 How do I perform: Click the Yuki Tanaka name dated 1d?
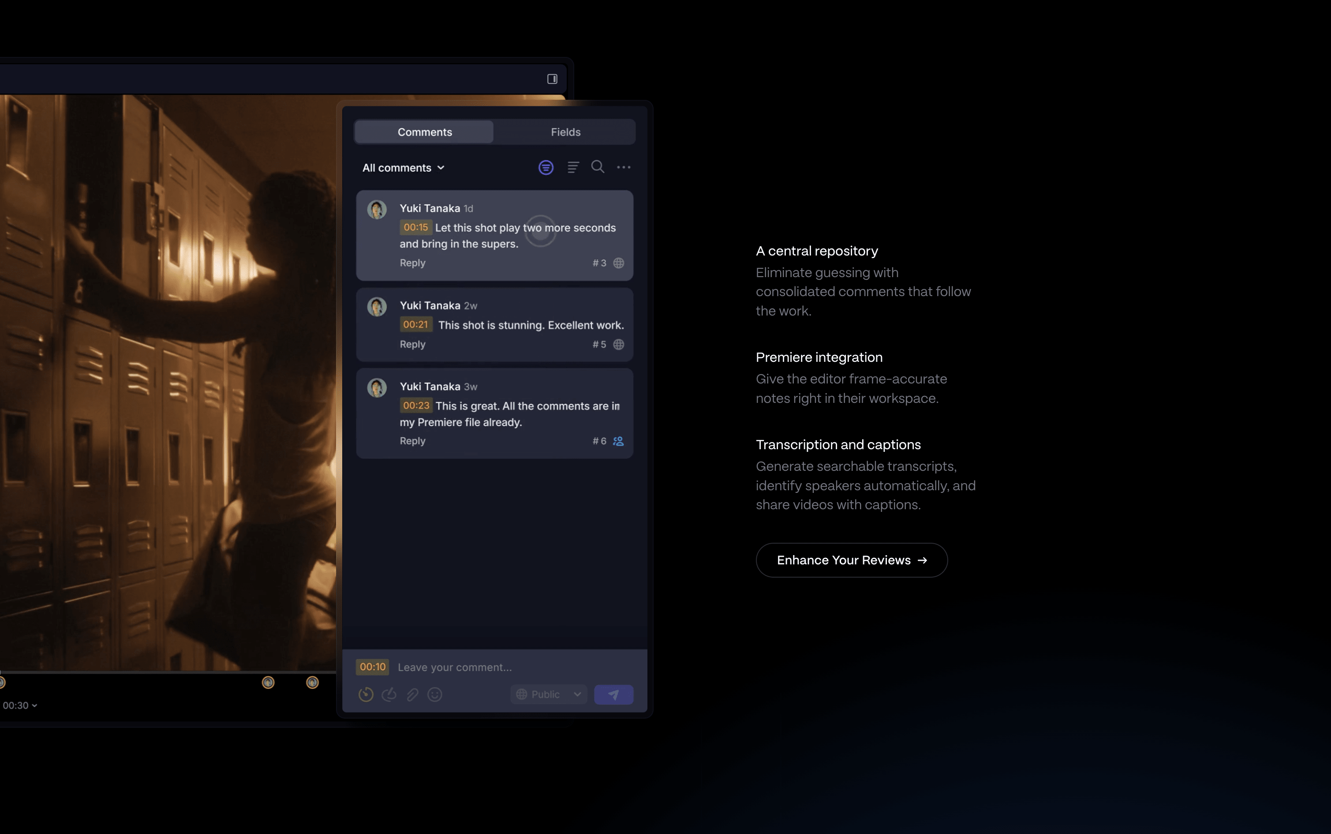click(x=430, y=208)
